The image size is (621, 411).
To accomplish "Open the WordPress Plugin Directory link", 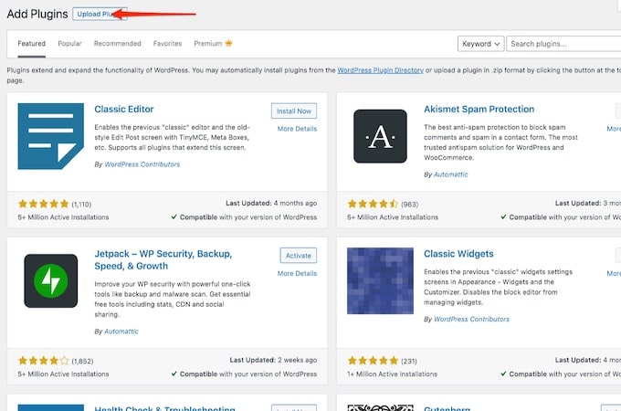I will pos(380,70).
